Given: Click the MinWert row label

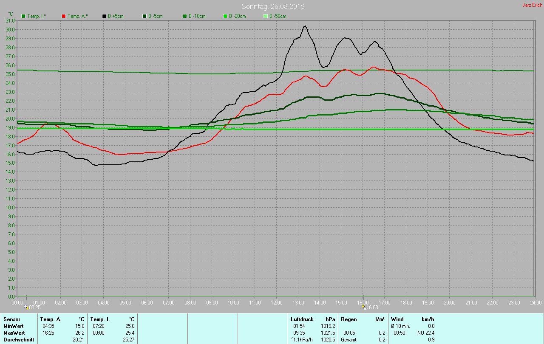Looking at the screenshot, I should point(14,326).
